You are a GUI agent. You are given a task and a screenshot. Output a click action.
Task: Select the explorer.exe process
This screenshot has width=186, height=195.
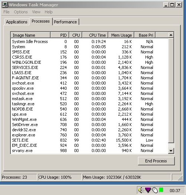[x=89, y=135]
